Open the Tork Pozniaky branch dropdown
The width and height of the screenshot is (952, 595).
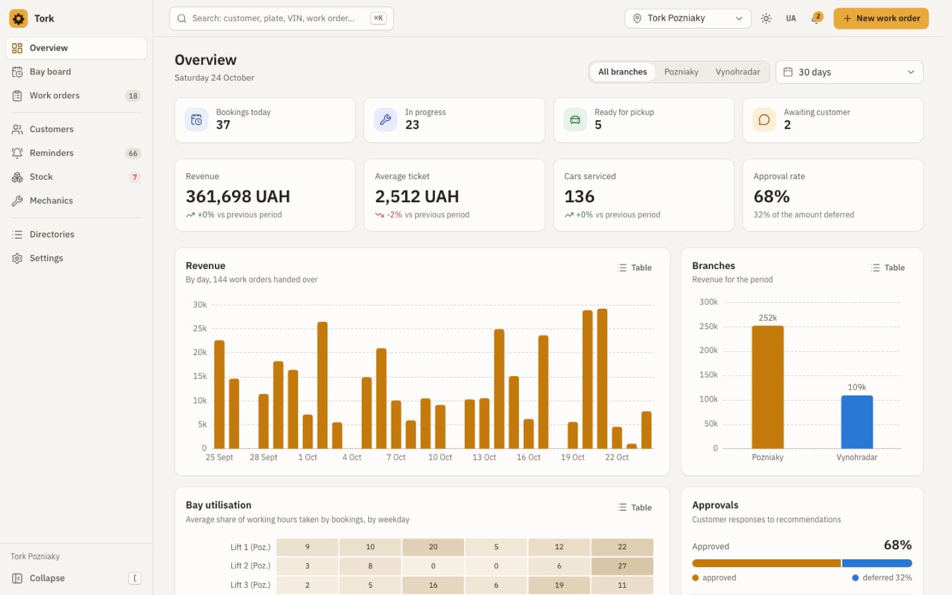point(688,18)
